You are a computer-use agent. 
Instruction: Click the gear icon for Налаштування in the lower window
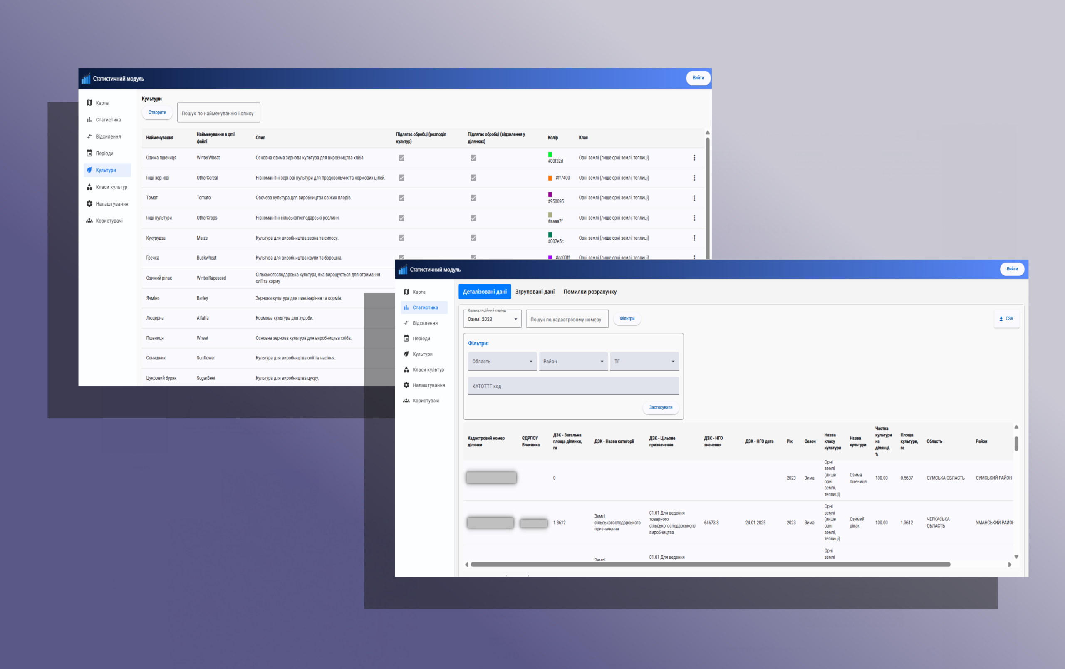(406, 385)
